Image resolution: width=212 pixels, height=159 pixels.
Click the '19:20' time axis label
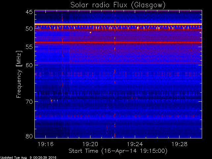point(90,144)
